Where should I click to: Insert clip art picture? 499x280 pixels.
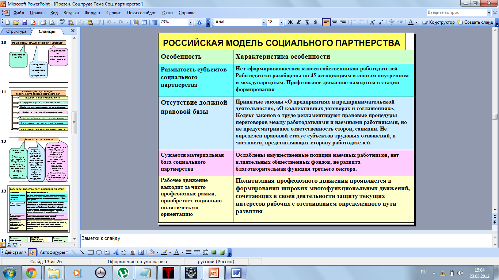pos(132,252)
